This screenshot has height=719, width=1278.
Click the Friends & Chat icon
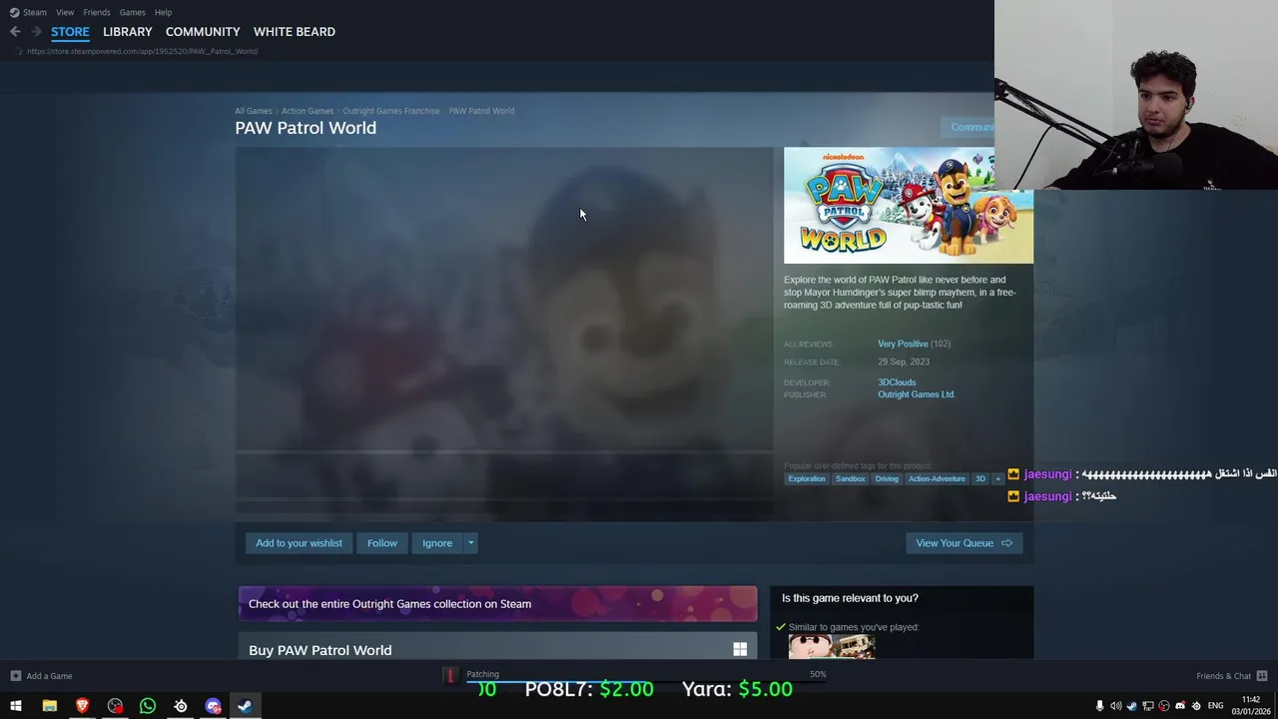click(x=1262, y=676)
